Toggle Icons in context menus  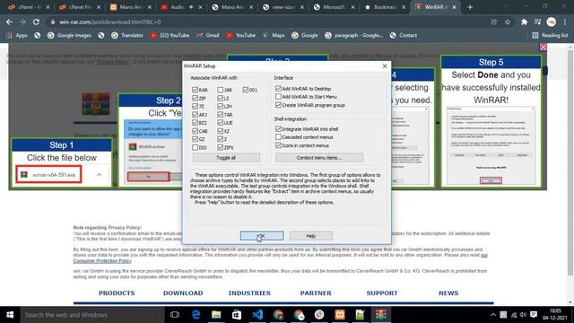pos(278,145)
